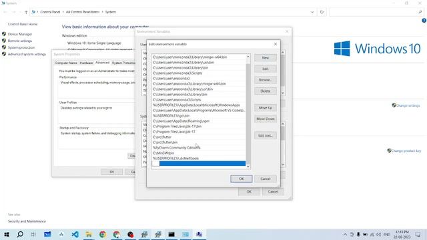This screenshot has width=427, height=240.
Task: Open File Explorer from taskbar
Action: click(89, 234)
